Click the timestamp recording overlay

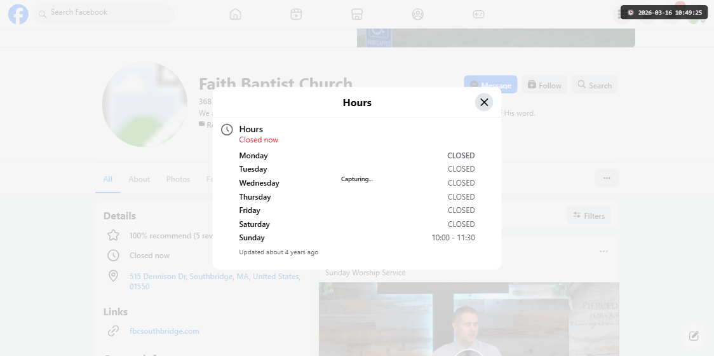664,12
